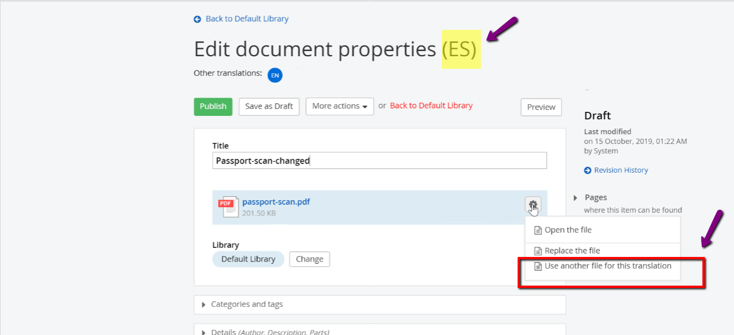Click the document icon next to Replace the file
Image resolution: width=734 pixels, height=335 pixels.
coord(538,251)
